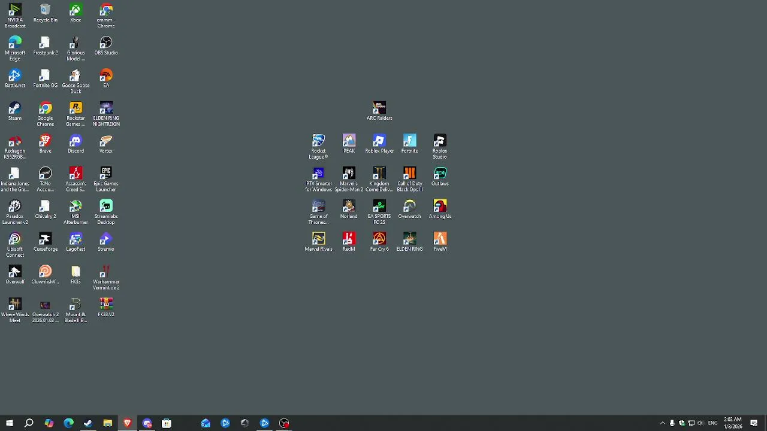Select the RedM desktop shortcut
The image size is (767, 431).
pyautogui.click(x=349, y=242)
